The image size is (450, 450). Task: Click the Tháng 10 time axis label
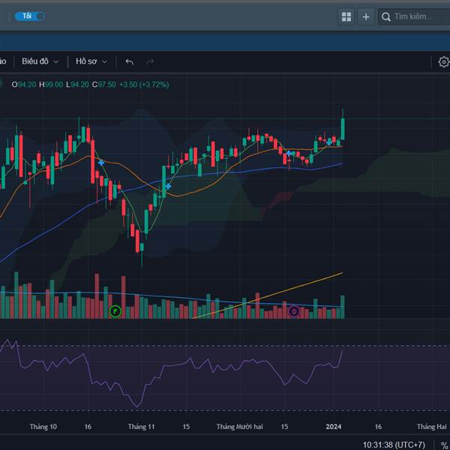[43, 427]
